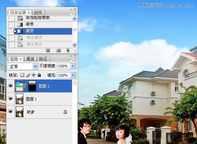Hide 图层 2 with eye icon
The image size is (197, 144).
coord(11,86)
